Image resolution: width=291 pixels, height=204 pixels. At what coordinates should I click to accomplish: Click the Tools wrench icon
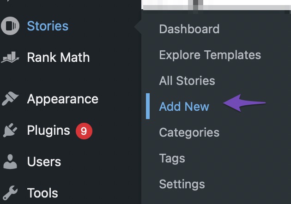pos(10,193)
